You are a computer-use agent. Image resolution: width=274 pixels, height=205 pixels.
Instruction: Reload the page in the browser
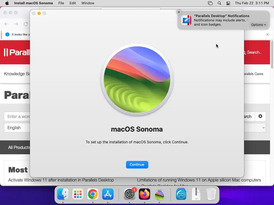click(26, 24)
